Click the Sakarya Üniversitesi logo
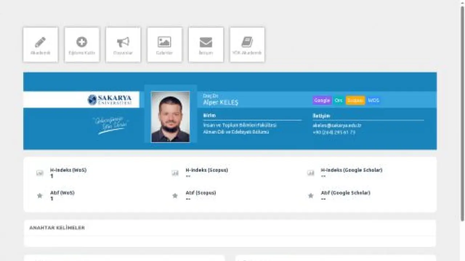 [x=110, y=100]
